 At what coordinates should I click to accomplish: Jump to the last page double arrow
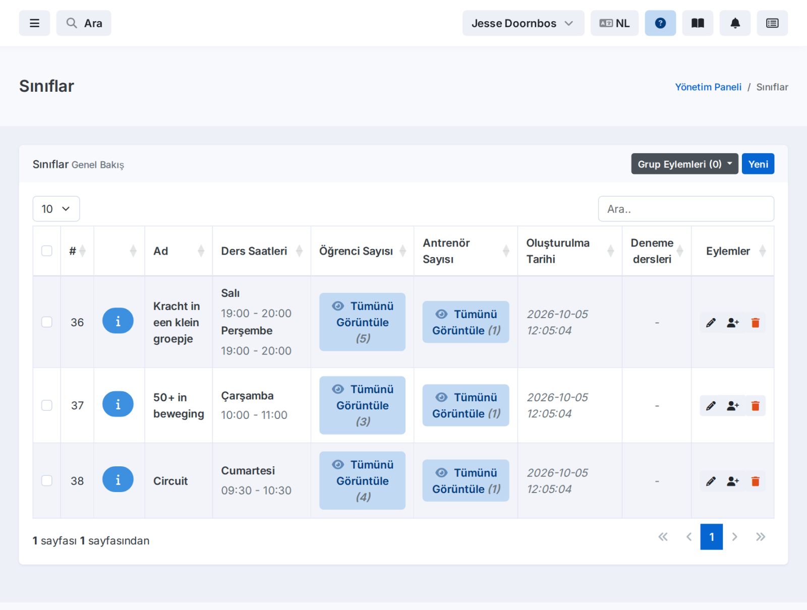(x=761, y=537)
